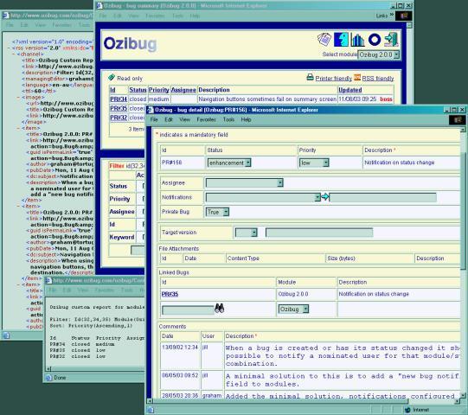Screen dimensions: 468x415
Task: Click the title bar icon of bug summary window
Action: click(99, 6)
